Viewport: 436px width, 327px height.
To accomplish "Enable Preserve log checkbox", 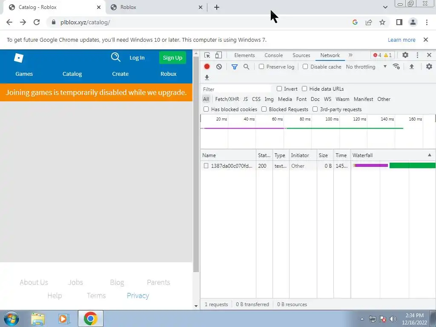I will (x=261, y=66).
